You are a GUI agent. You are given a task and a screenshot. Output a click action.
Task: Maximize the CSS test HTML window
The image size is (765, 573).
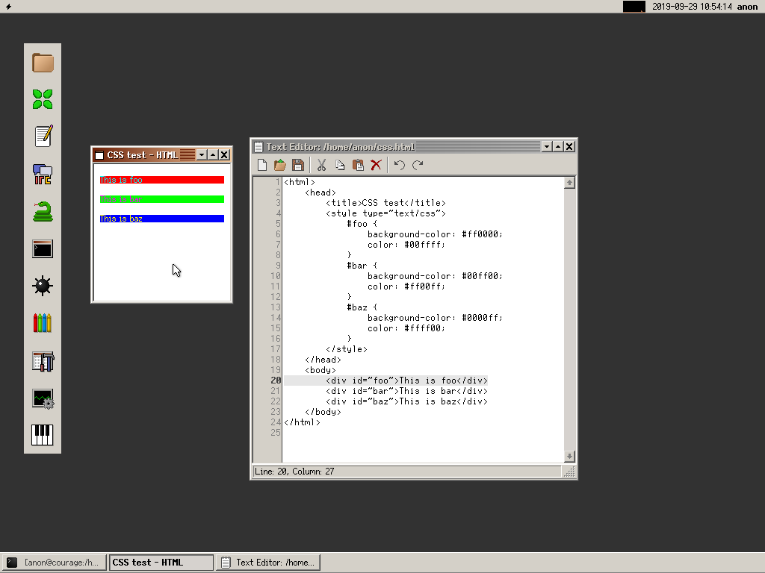click(x=213, y=155)
